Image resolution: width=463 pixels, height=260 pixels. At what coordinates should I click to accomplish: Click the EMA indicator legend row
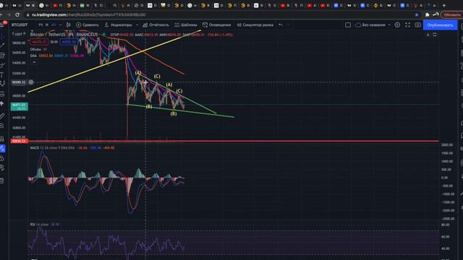click(x=57, y=56)
